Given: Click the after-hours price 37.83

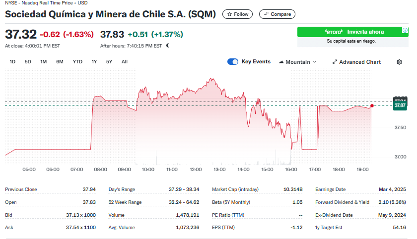Looking at the screenshot, I should click(x=112, y=35).
